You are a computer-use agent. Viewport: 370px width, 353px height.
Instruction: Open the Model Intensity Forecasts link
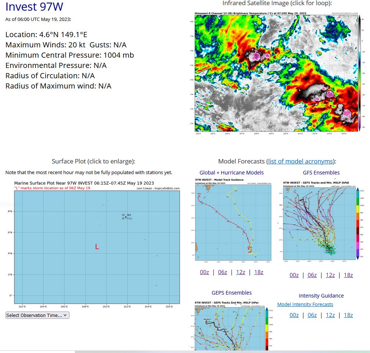coord(305,304)
